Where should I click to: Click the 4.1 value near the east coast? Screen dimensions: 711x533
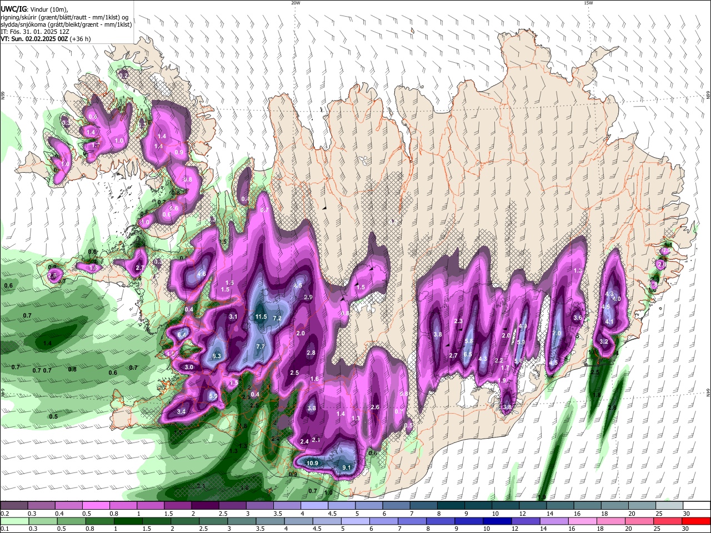tap(609, 321)
